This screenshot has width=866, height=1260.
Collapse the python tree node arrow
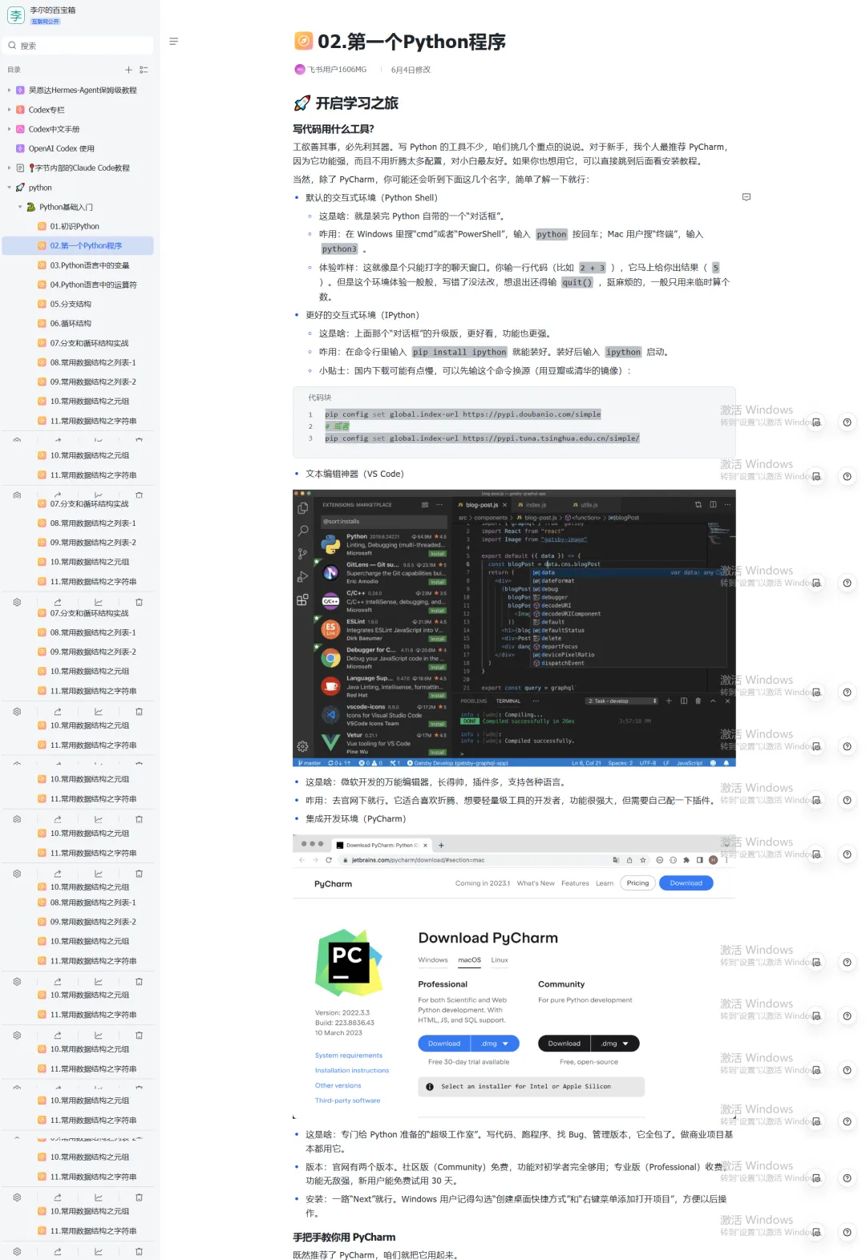(9, 188)
